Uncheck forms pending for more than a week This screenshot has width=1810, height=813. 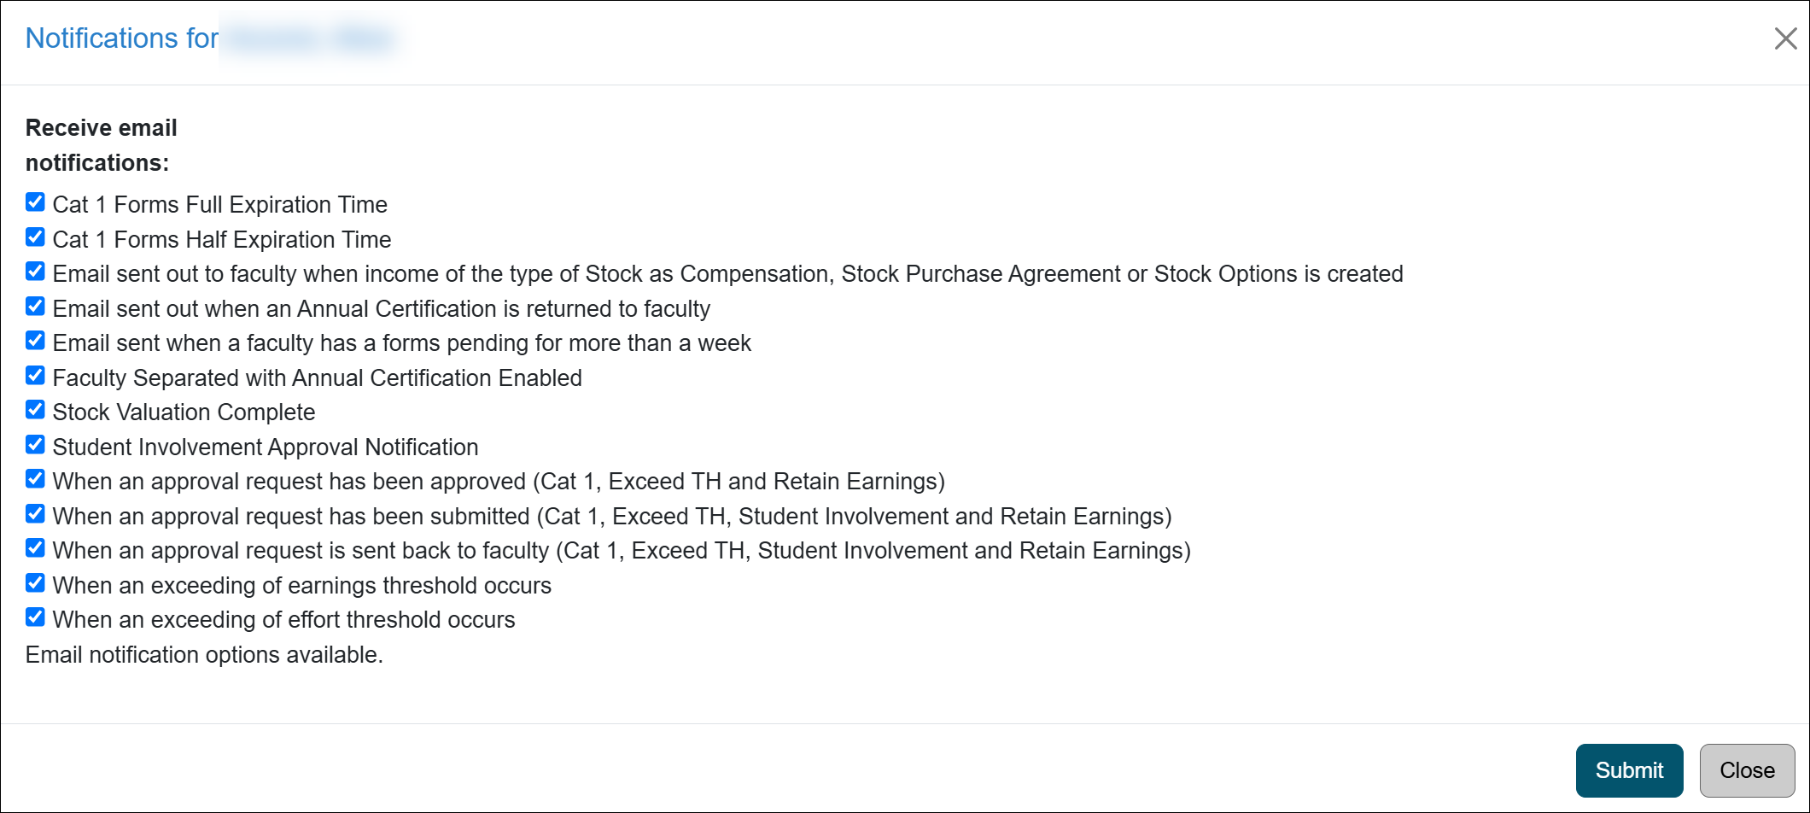coord(35,341)
